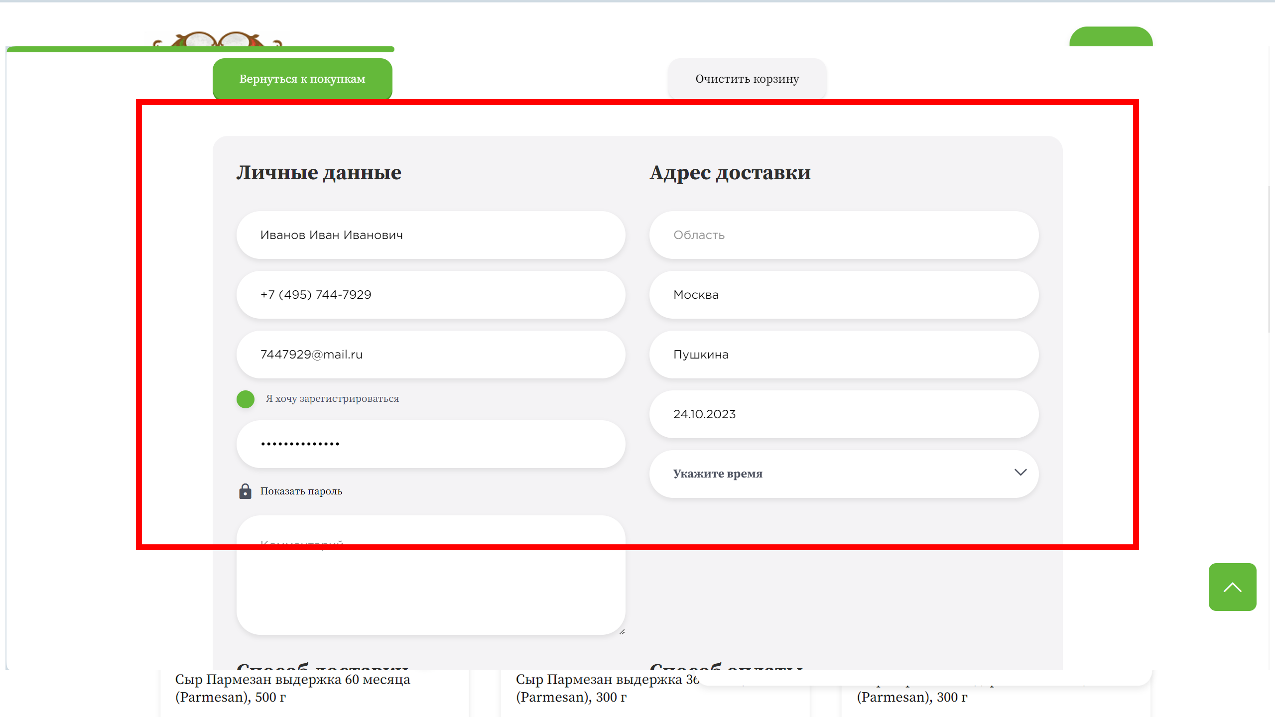Image resolution: width=1275 pixels, height=717 pixels.
Task: Click the password input field
Action: click(430, 444)
